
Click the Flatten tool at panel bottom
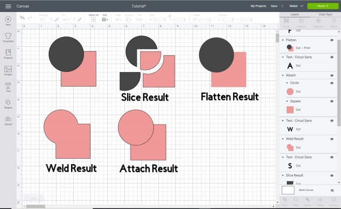(320, 199)
